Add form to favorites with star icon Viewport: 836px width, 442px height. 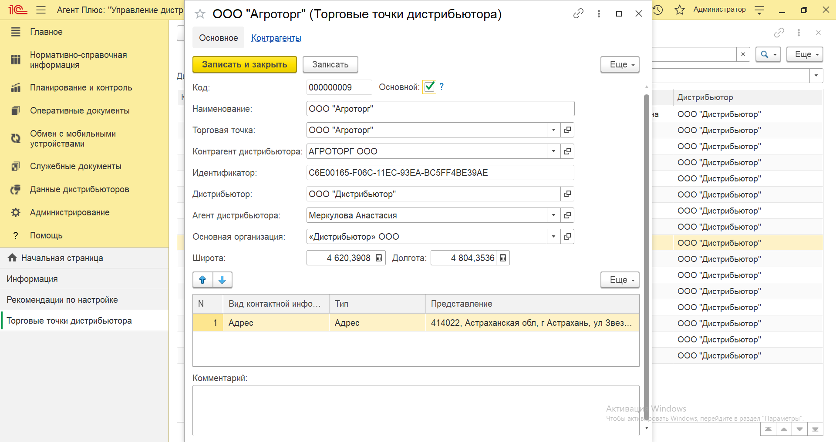(x=200, y=14)
